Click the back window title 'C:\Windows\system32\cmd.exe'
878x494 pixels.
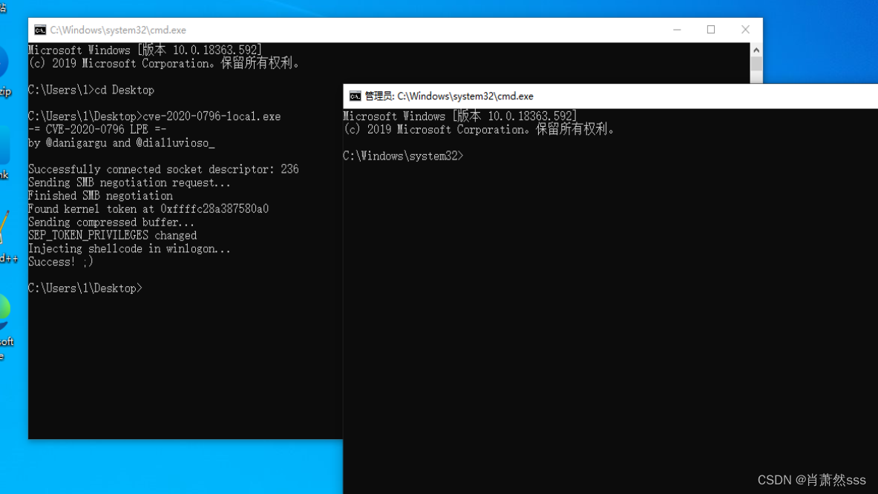tap(118, 30)
